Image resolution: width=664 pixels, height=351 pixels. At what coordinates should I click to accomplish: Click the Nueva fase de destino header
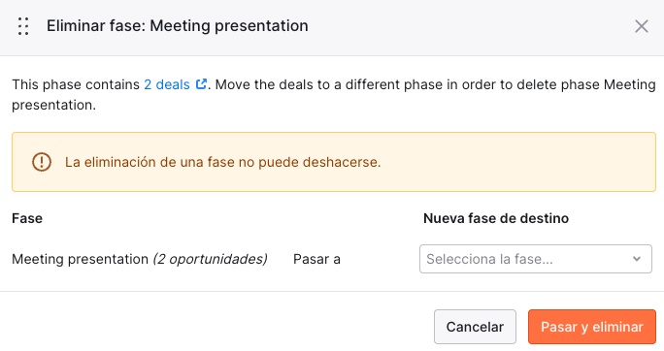point(496,218)
